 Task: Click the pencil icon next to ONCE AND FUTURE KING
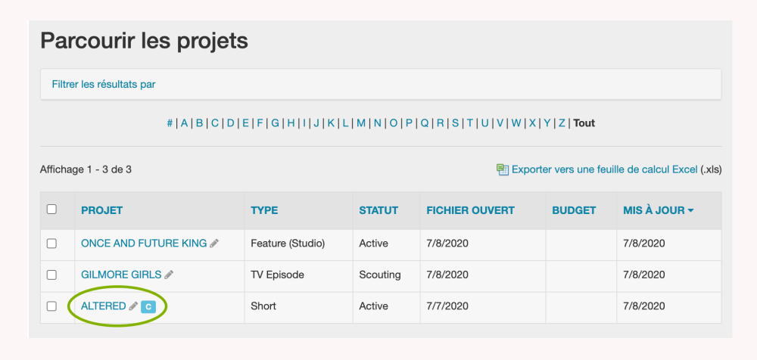pyautogui.click(x=214, y=244)
